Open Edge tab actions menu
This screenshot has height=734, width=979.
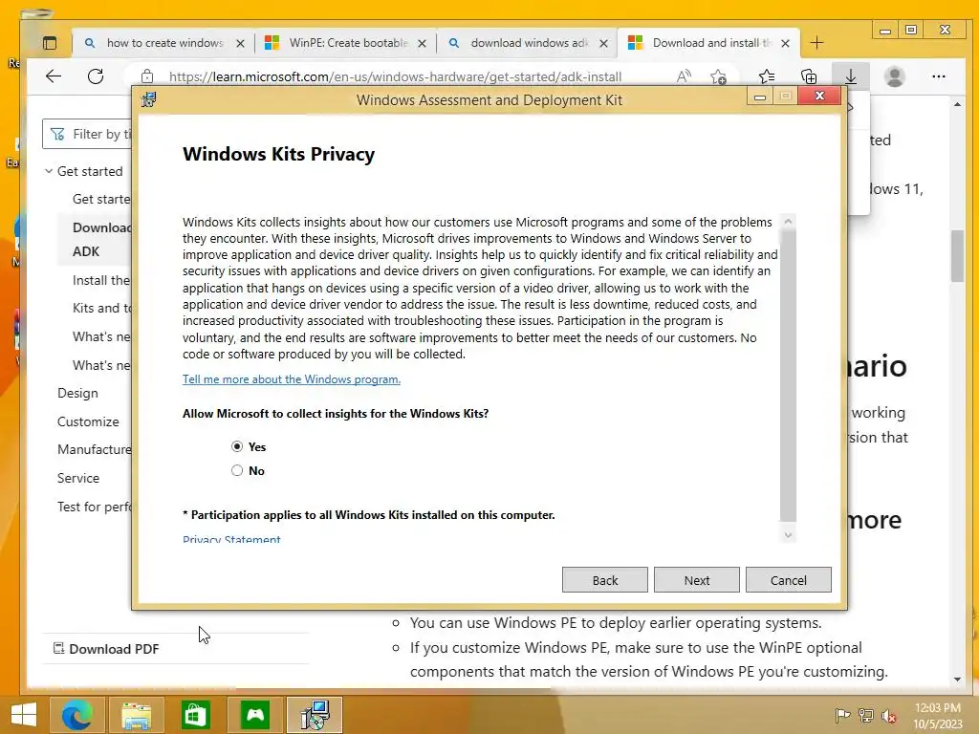tap(50, 42)
